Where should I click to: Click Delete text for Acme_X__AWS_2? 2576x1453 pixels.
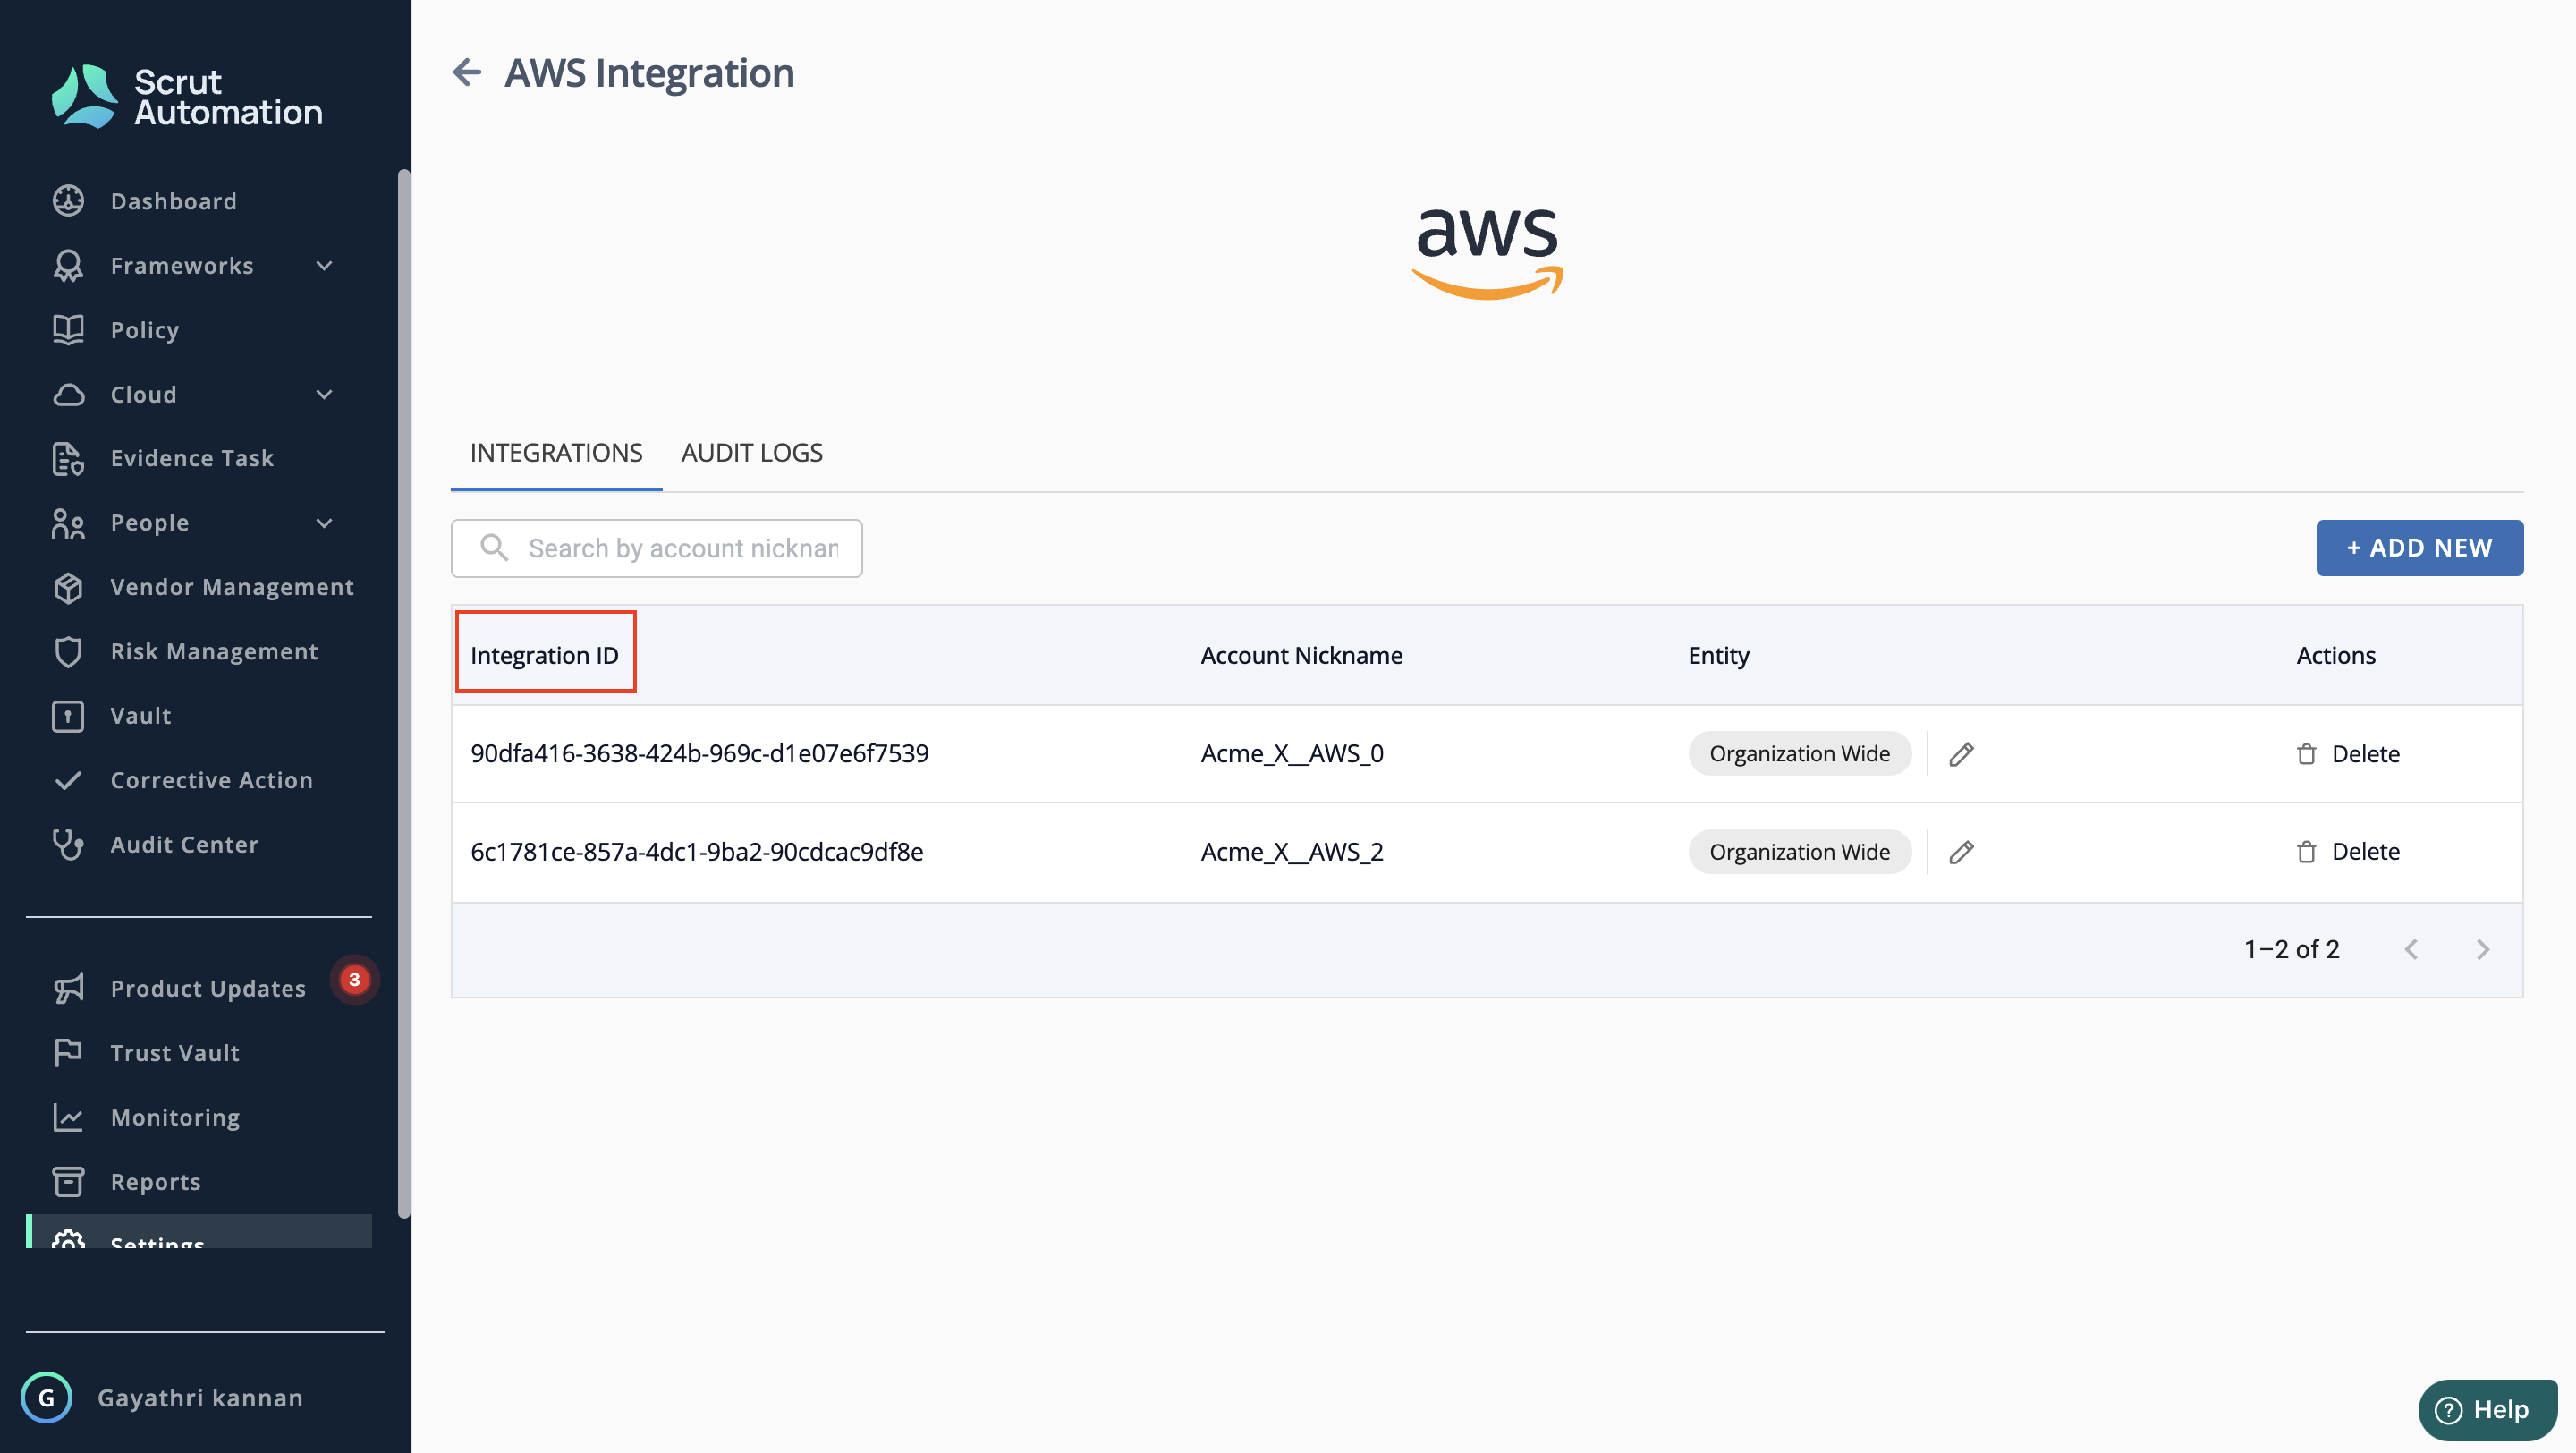(x=2365, y=851)
